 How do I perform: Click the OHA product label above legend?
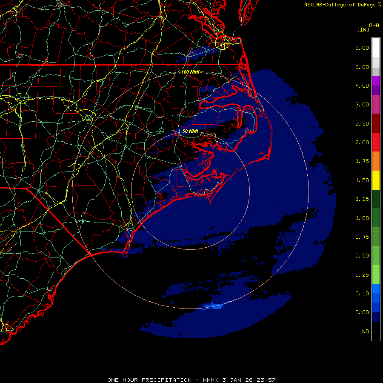point(374,26)
